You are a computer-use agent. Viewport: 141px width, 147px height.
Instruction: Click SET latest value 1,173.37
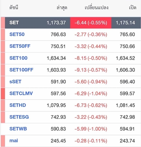tap(56, 23)
